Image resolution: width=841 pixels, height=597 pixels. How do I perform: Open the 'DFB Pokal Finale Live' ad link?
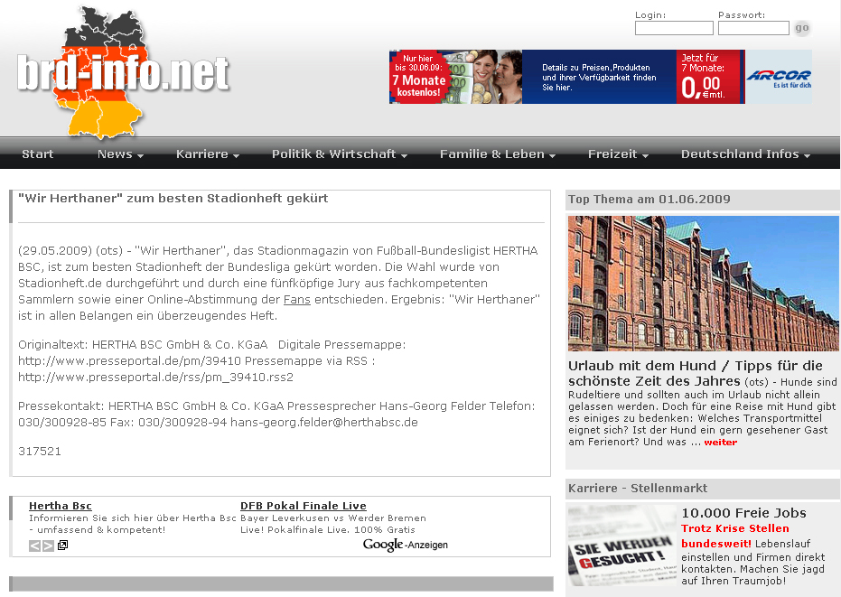point(303,506)
